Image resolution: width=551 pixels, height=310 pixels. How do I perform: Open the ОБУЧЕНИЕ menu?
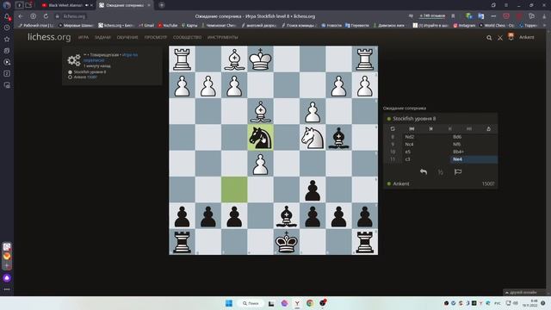pyautogui.click(x=127, y=37)
